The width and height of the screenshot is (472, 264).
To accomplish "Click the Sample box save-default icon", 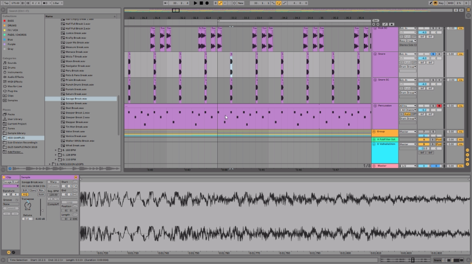I will coord(76,177).
